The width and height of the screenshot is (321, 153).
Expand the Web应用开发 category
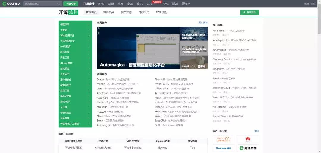coord(75,35)
